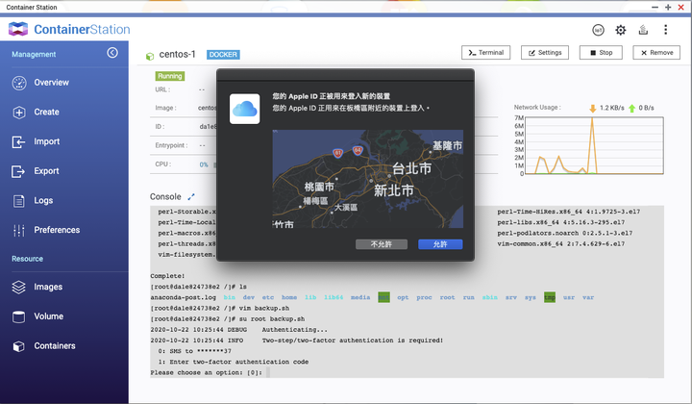Stop the centos-1 container
The height and width of the screenshot is (404, 692).
pyautogui.click(x=601, y=53)
